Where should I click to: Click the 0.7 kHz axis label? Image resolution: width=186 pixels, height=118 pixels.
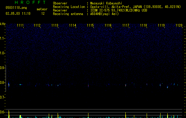tap(2, 97)
